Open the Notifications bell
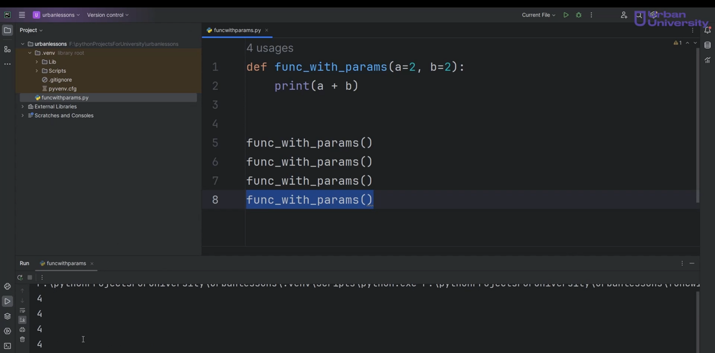Image resolution: width=715 pixels, height=353 pixels. tap(707, 30)
